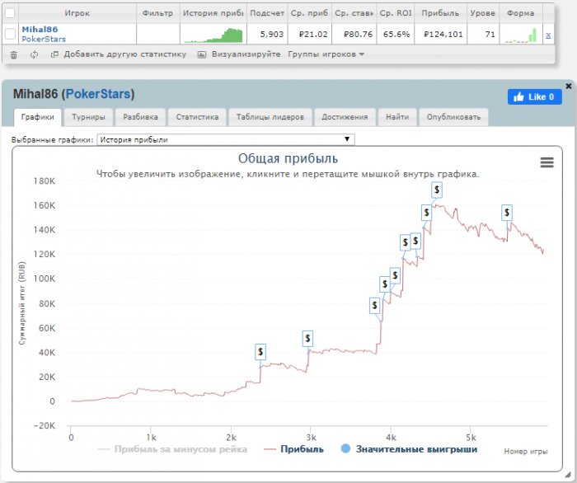Click the win marker near 80K level
This screenshot has width=577, height=483.
pos(374,305)
